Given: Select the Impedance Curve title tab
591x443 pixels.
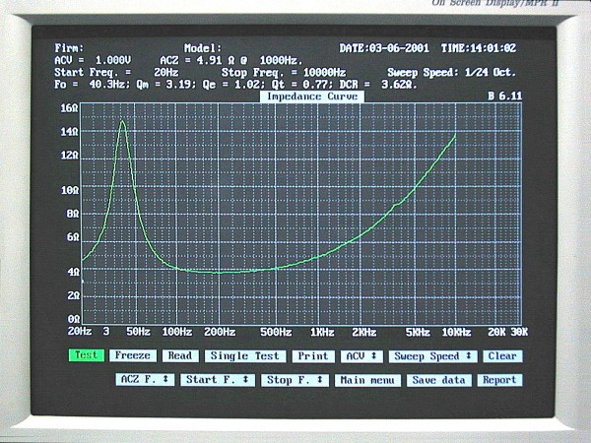Looking at the screenshot, I should pyautogui.click(x=312, y=96).
